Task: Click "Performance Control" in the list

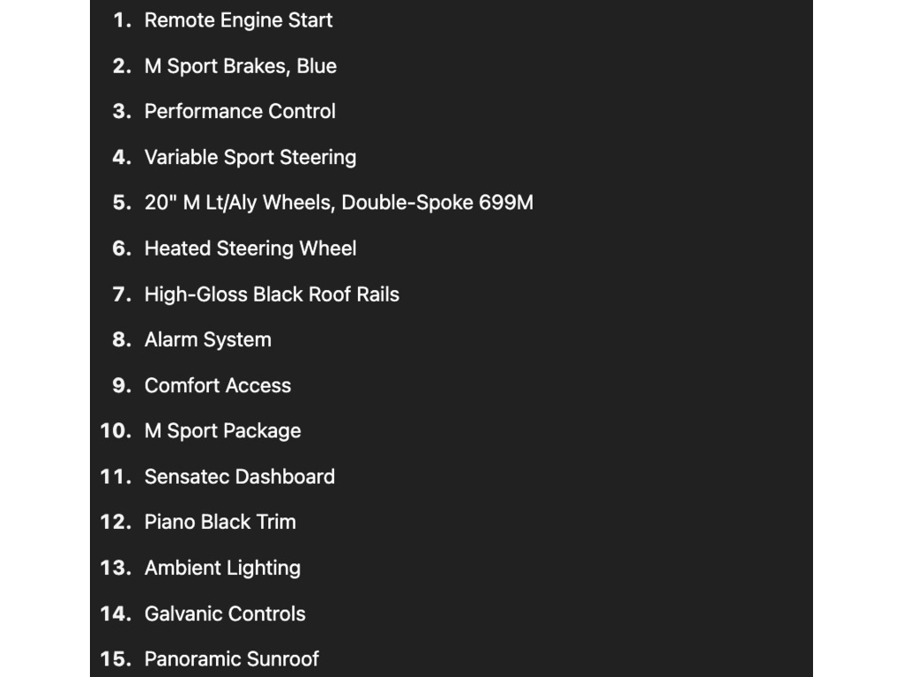Action: click(x=240, y=111)
